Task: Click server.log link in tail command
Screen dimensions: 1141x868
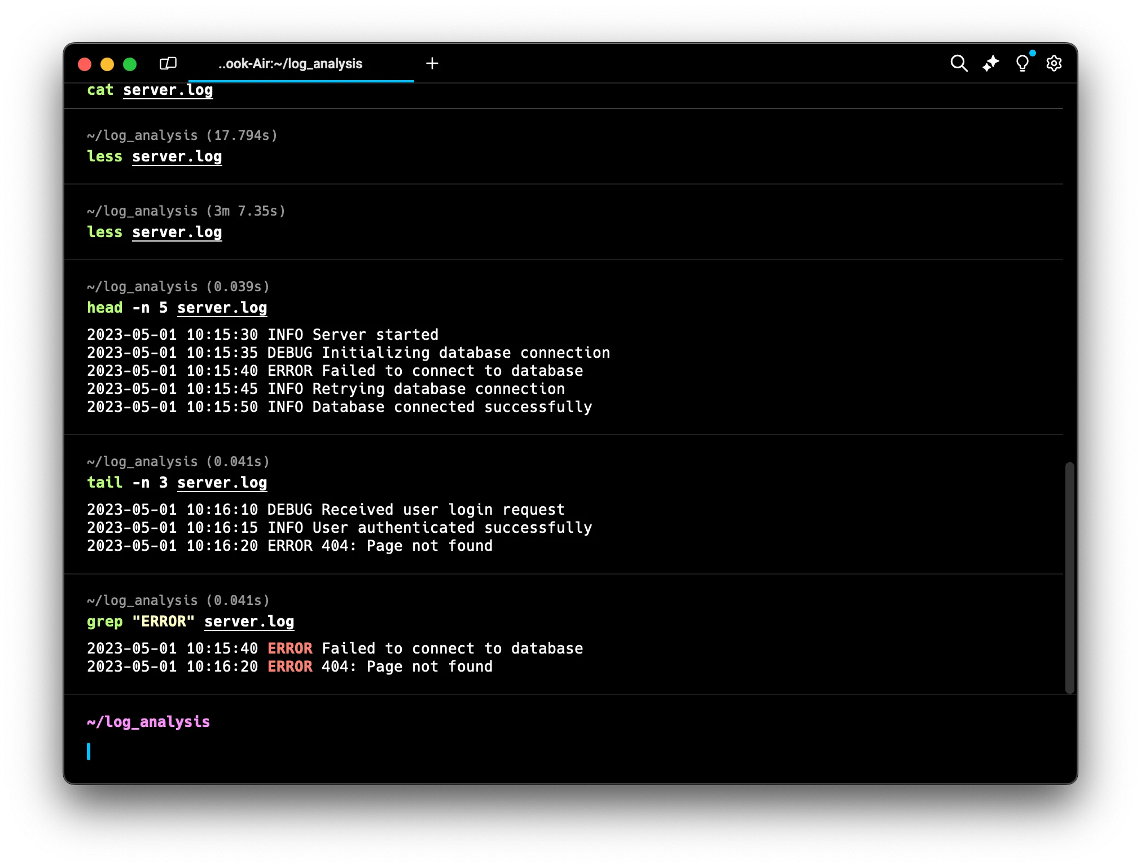Action: pos(222,483)
